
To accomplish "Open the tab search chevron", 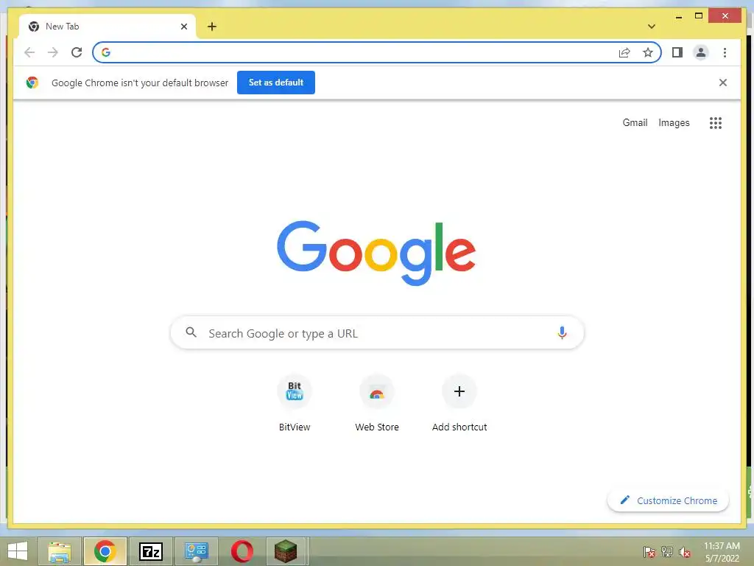I will [652, 27].
